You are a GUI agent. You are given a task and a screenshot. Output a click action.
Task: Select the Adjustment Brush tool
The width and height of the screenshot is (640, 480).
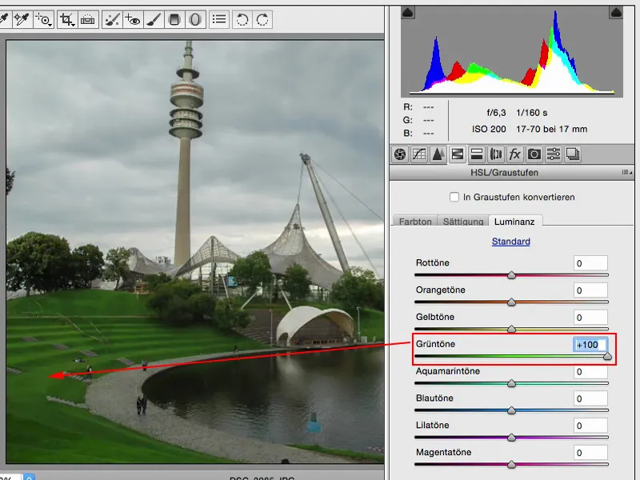(154, 19)
